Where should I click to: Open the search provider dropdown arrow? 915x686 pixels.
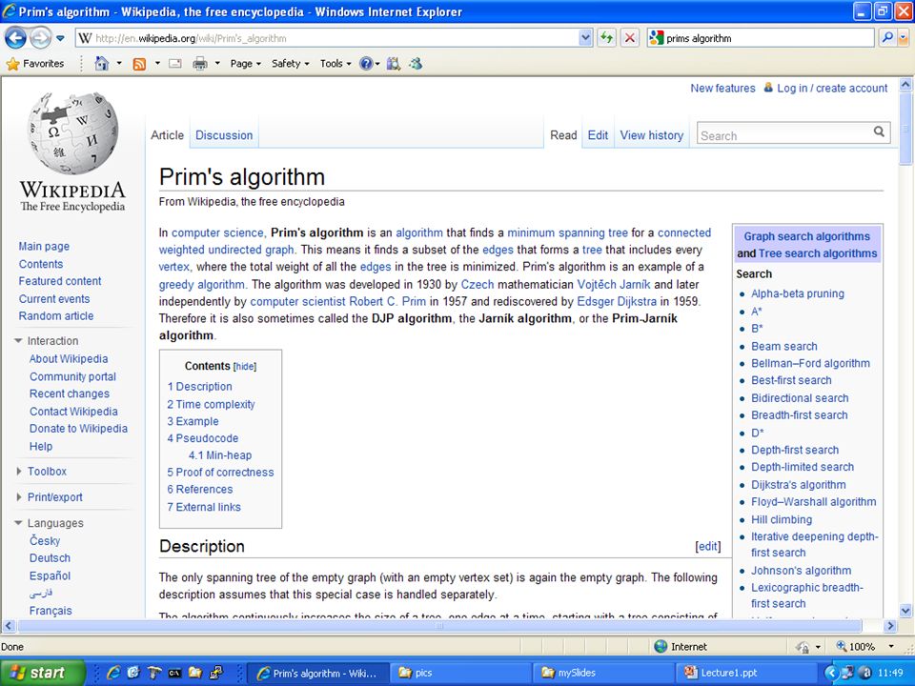tap(904, 38)
